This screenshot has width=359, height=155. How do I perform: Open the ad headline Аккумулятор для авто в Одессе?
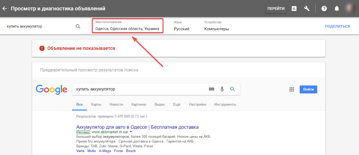[x=137, y=127]
